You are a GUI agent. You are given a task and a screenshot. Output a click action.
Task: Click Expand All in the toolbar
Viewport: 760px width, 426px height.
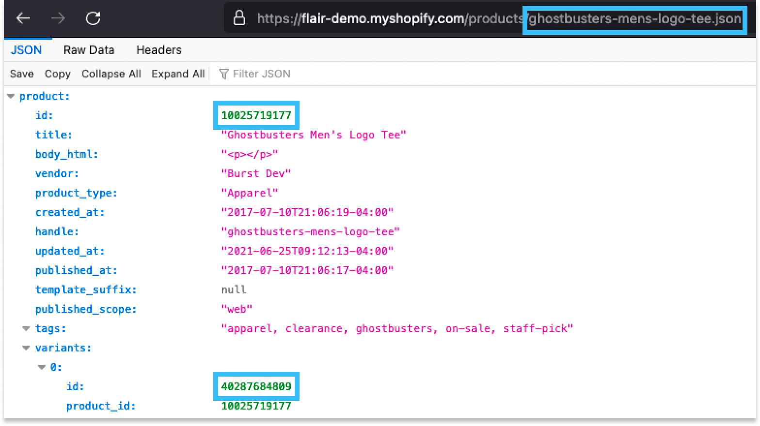[178, 74]
